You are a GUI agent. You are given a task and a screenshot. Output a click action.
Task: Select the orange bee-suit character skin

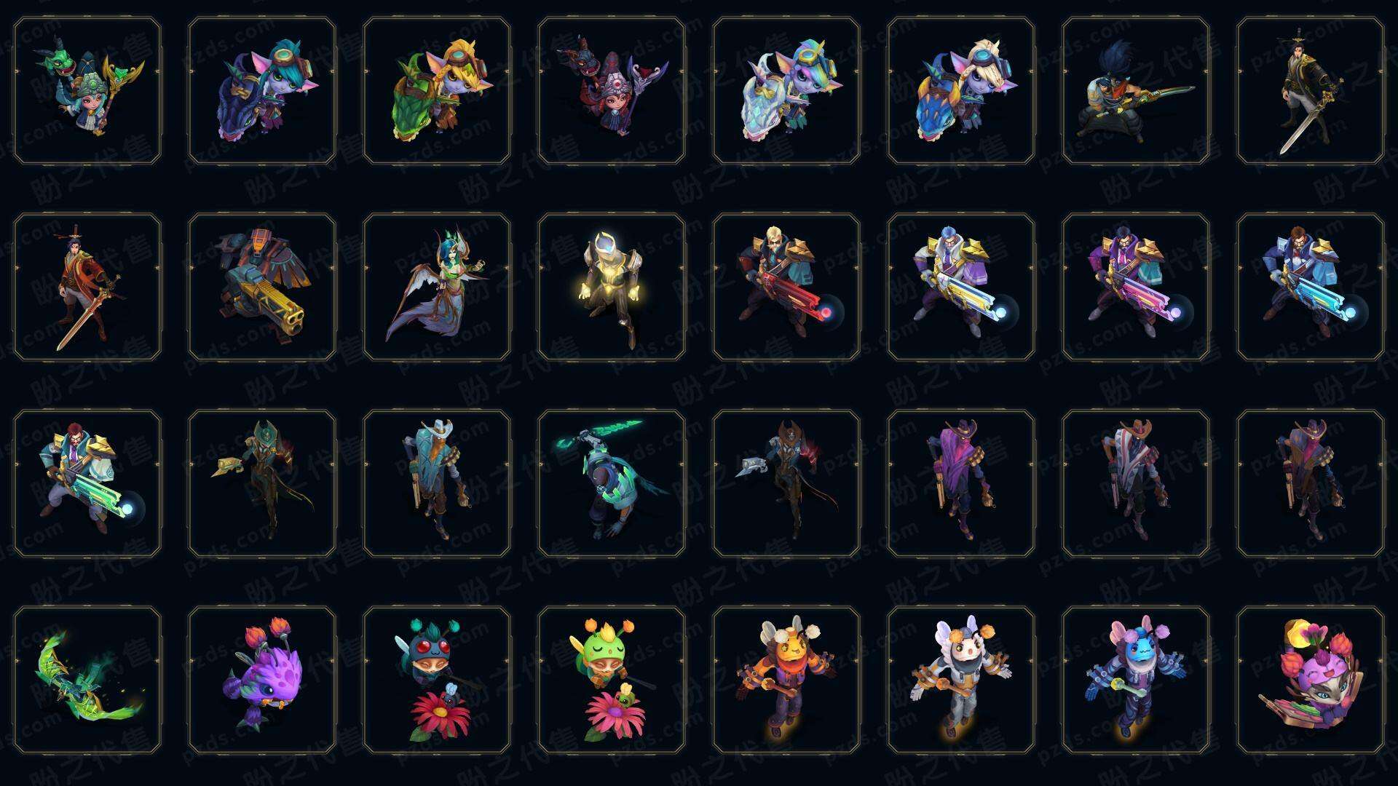pos(786,680)
